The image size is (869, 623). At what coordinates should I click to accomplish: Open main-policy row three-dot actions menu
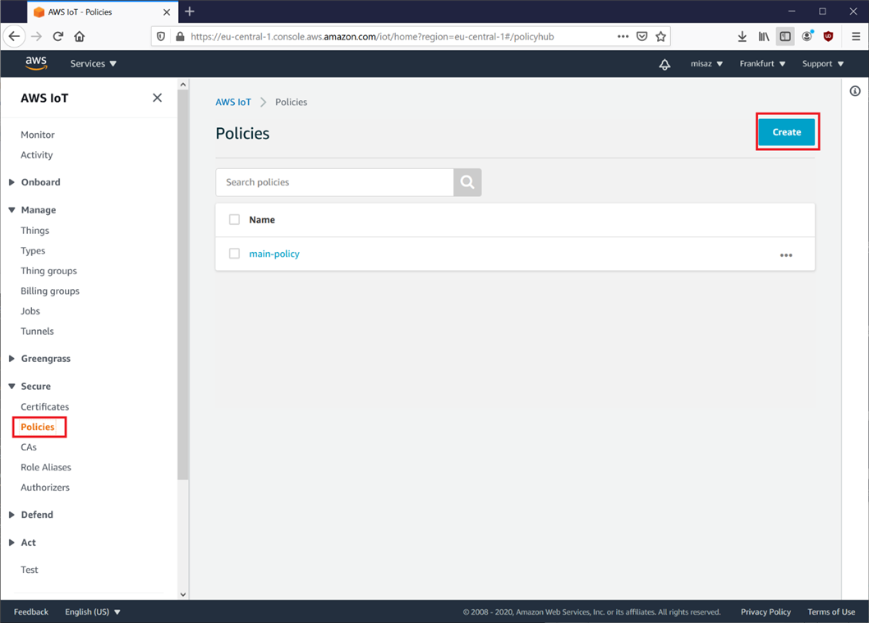tap(786, 255)
